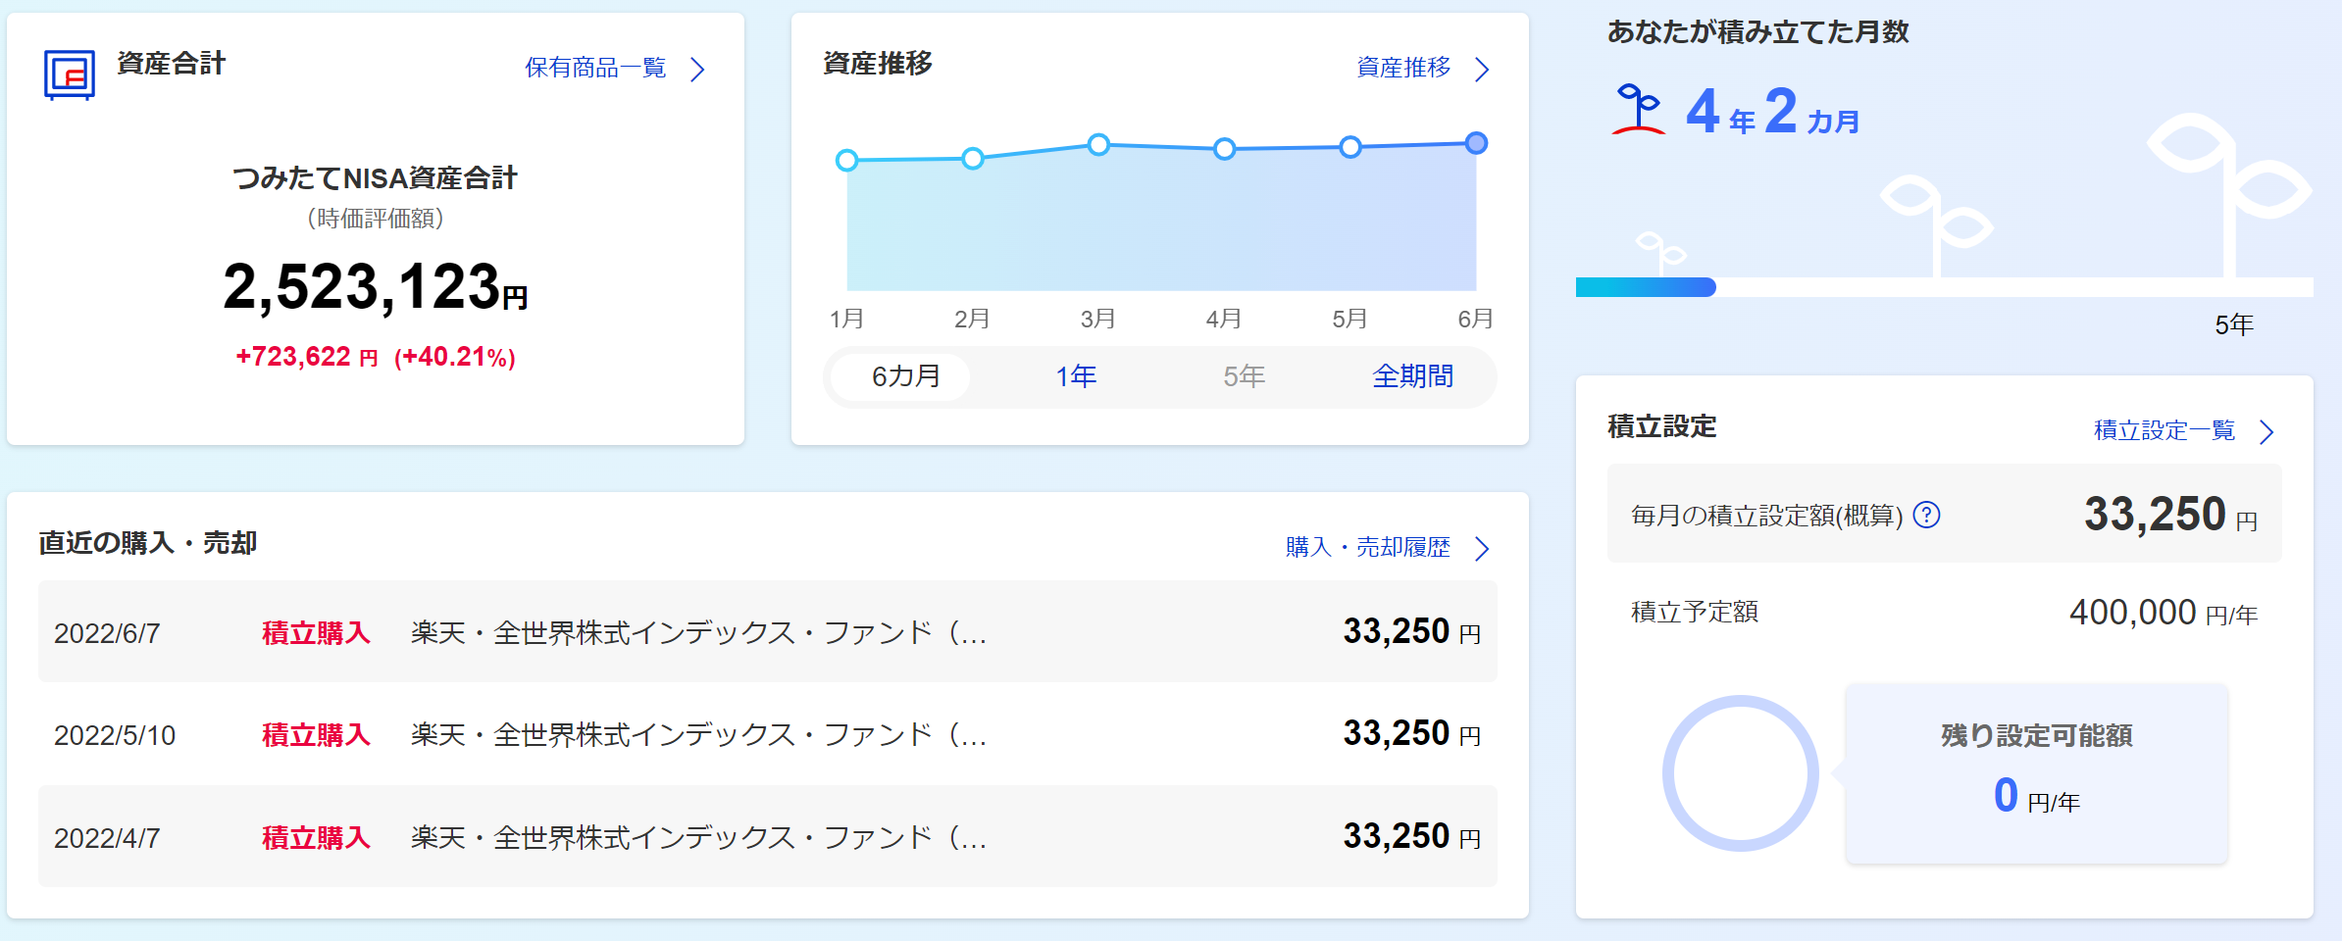Choose the 5年 period option
Image resolution: width=2342 pixels, height=941 pixels.
coord(1244,376)
